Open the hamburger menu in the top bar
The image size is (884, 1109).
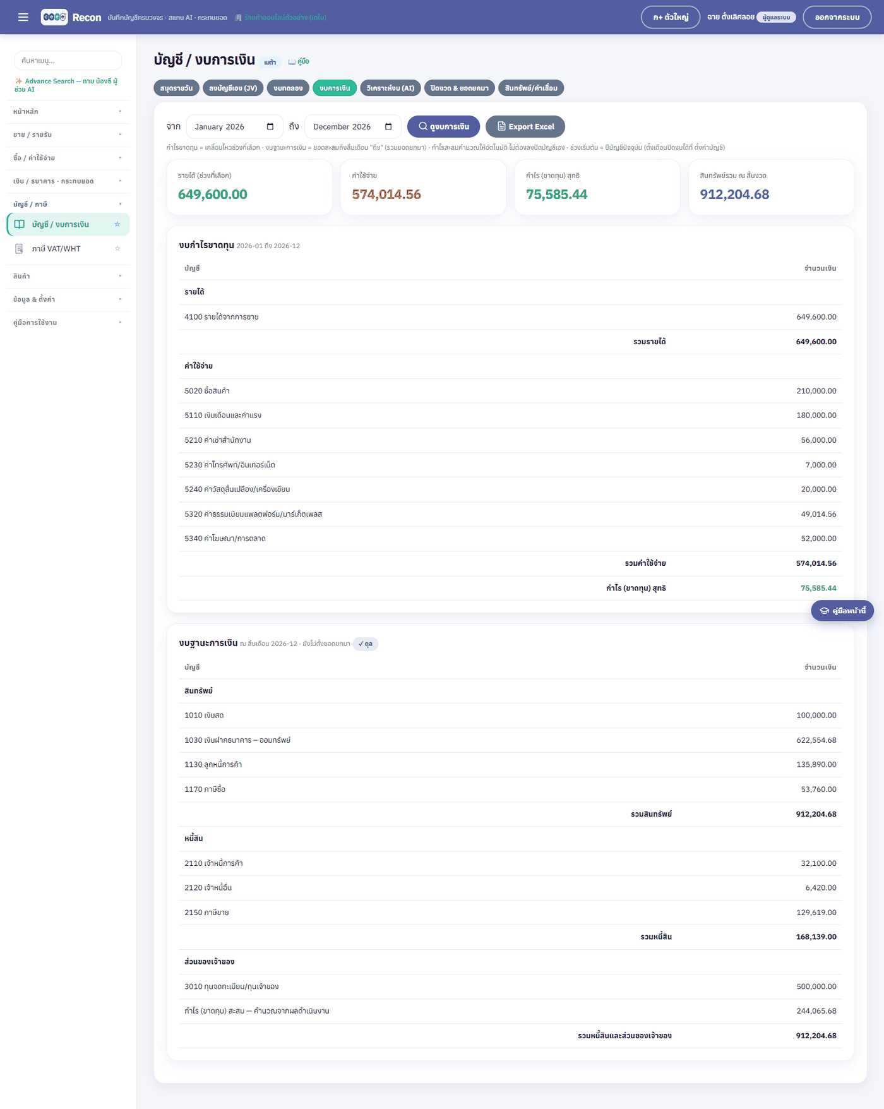(23, 17)
